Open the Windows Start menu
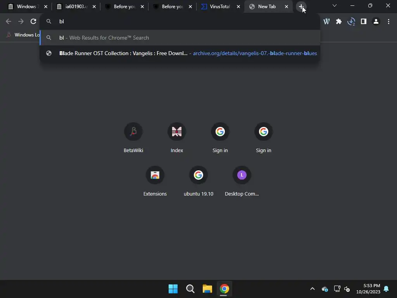This screenshot has width=397, height=298. [x=173, y=289]
